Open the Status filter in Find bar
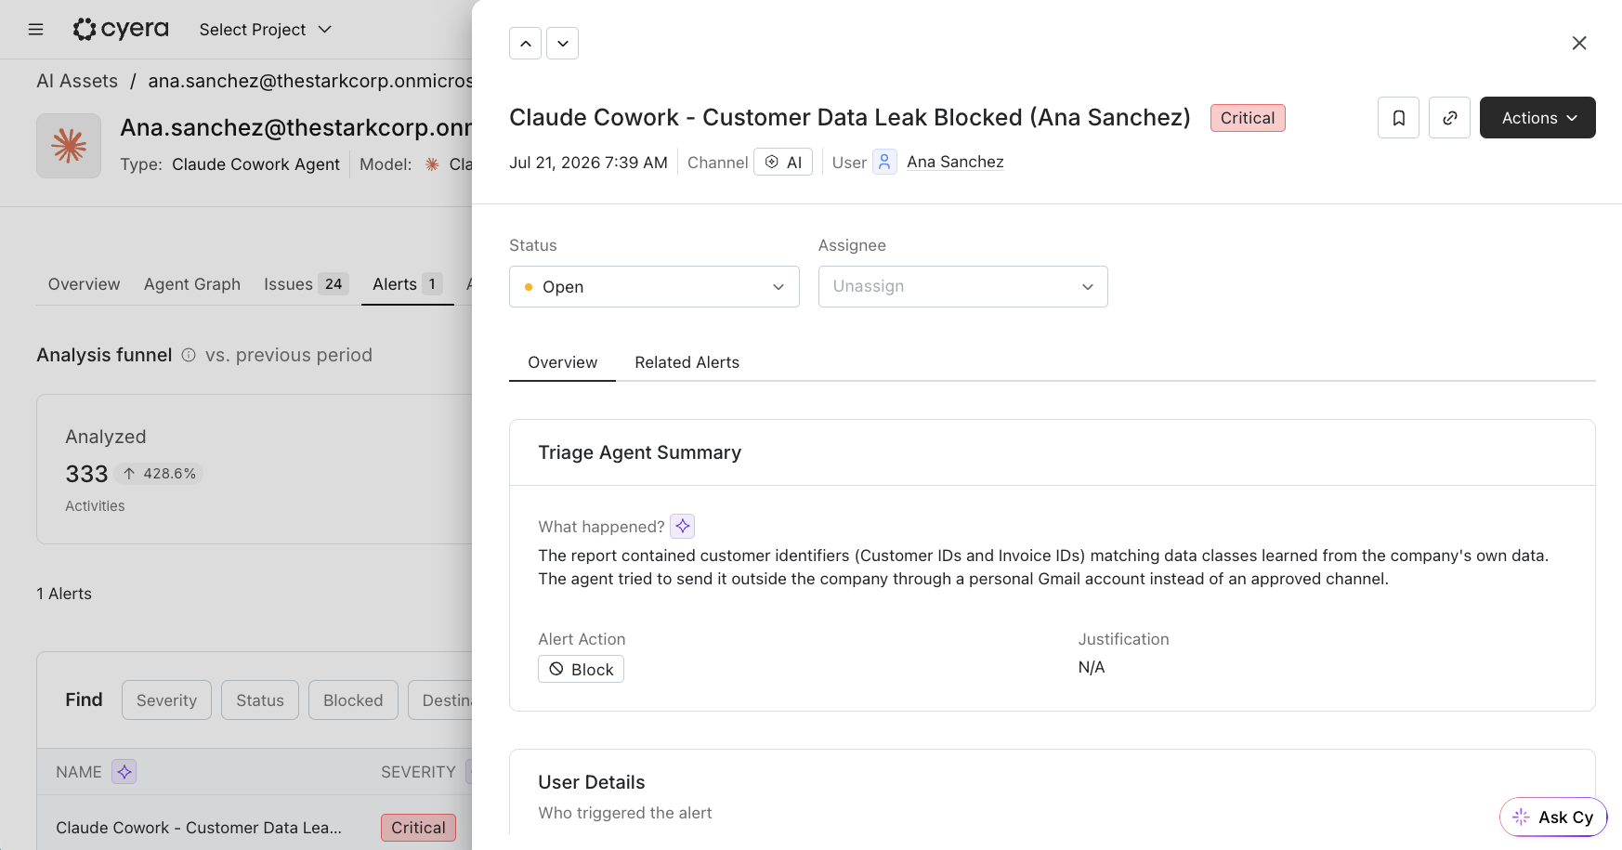This screenshot has width=1622, height=850. 260,700
